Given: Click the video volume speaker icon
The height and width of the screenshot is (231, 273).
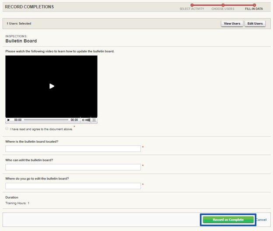Looking at the screenshot, I should click(83, 120).
